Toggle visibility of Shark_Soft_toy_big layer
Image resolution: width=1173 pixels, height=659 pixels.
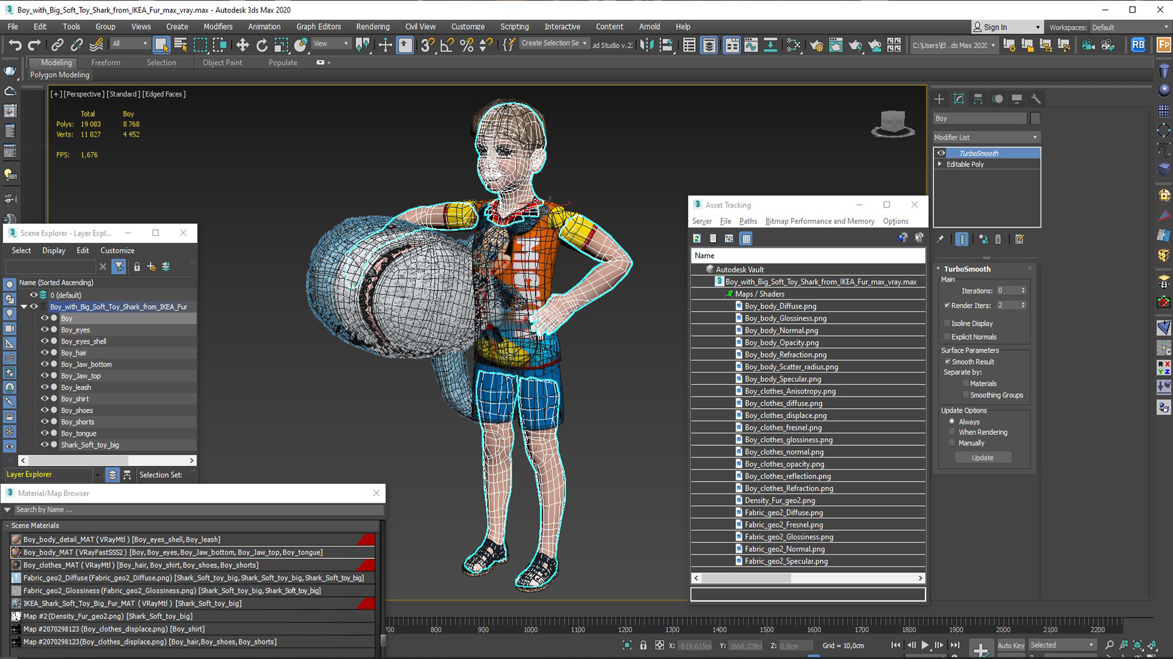click(45, 444)
